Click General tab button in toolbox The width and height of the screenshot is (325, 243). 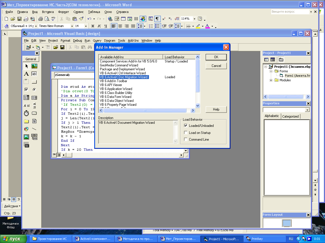(31, 59)
